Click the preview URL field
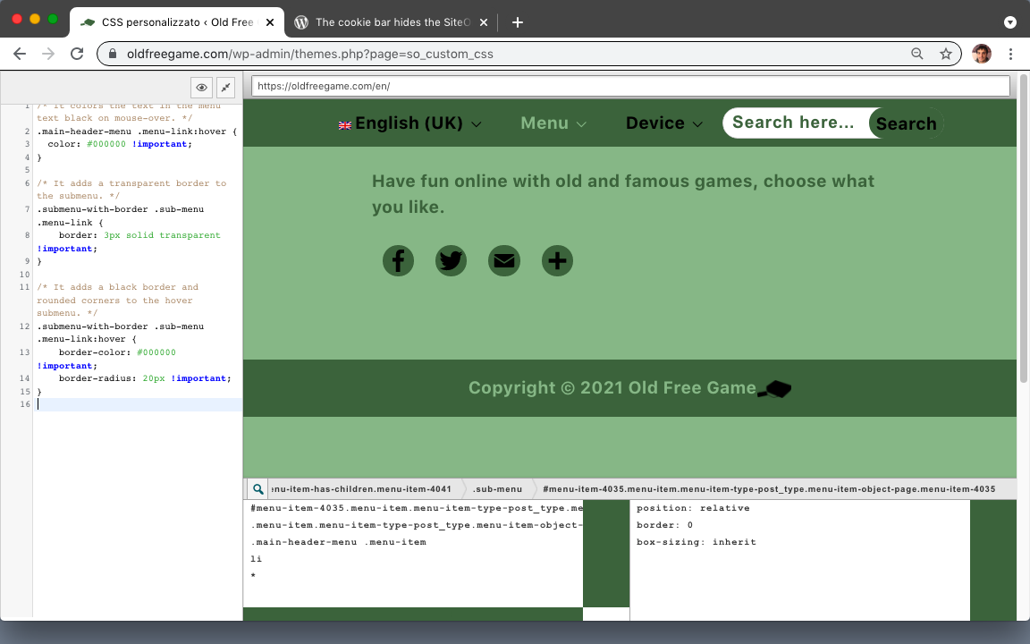The image size is (1030, 644). [x=630, y=86]
